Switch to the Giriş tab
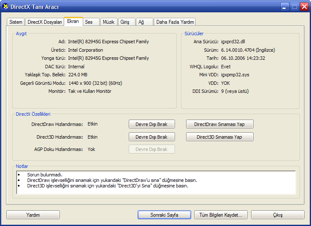311x226 pixels. pos(127,22)
